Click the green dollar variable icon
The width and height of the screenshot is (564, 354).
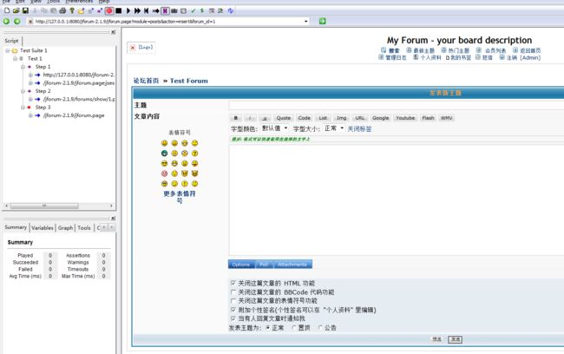(202, 10)
